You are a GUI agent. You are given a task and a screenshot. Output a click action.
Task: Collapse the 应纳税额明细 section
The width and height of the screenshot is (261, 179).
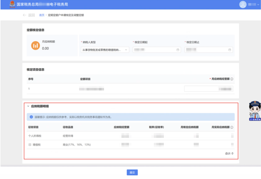point(28,106)
